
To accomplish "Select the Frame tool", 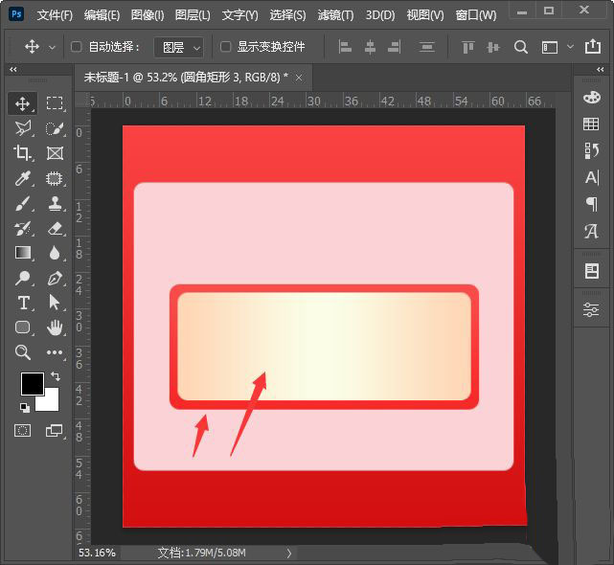I will pyautogui.click(x=55, y=153).
